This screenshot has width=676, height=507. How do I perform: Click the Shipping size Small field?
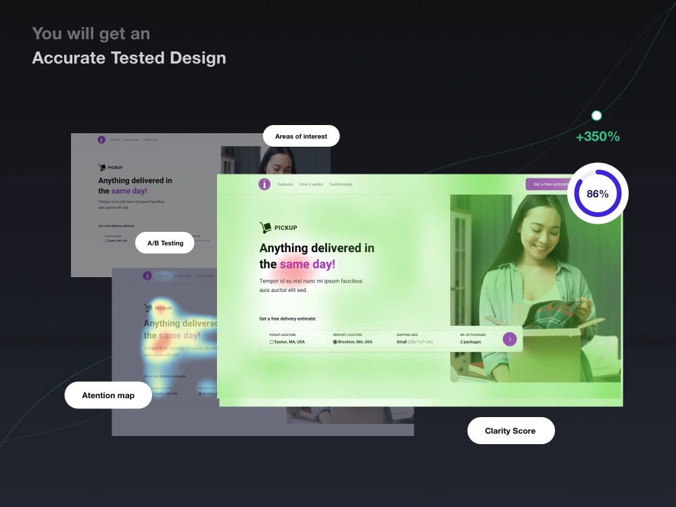[414, 339]
